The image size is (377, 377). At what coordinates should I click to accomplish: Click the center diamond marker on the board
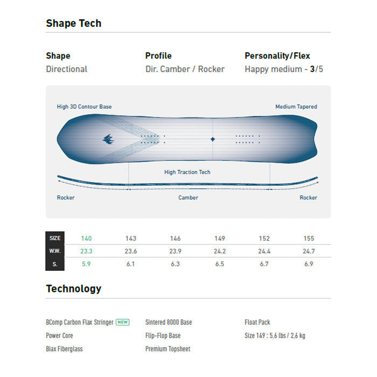click(213, 139)
